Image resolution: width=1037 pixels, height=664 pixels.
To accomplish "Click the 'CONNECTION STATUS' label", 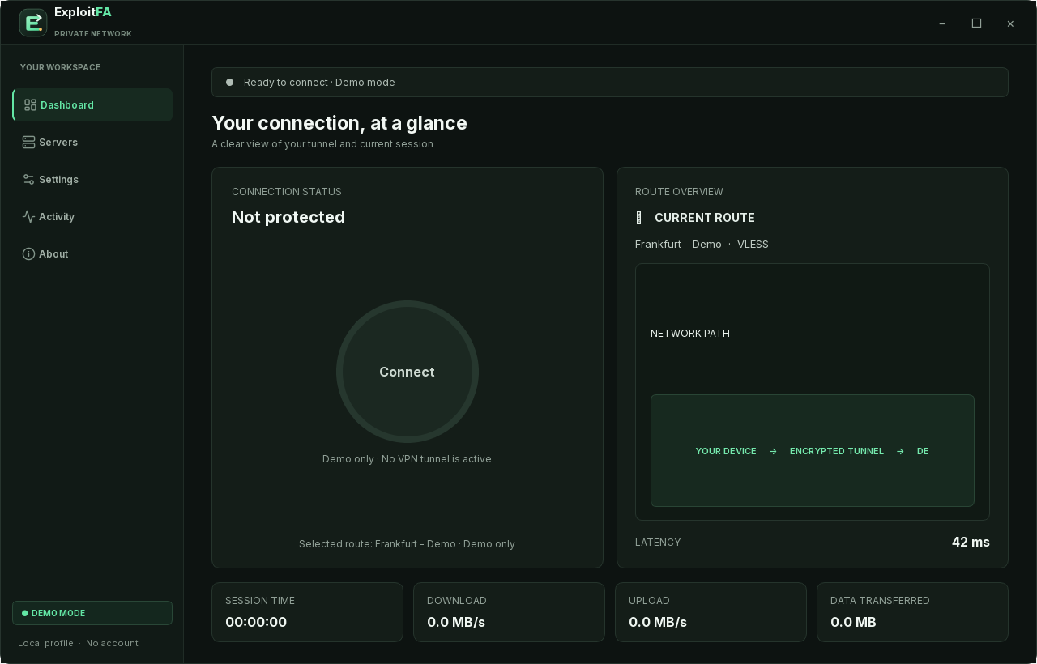I will point(287,192).
